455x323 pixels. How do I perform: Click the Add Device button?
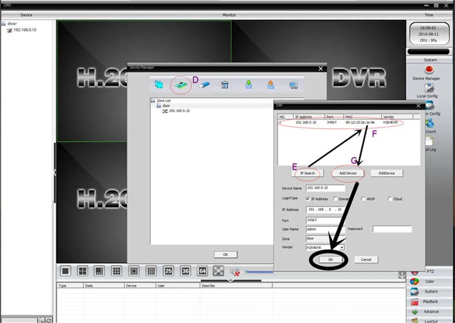coord(348,173)
